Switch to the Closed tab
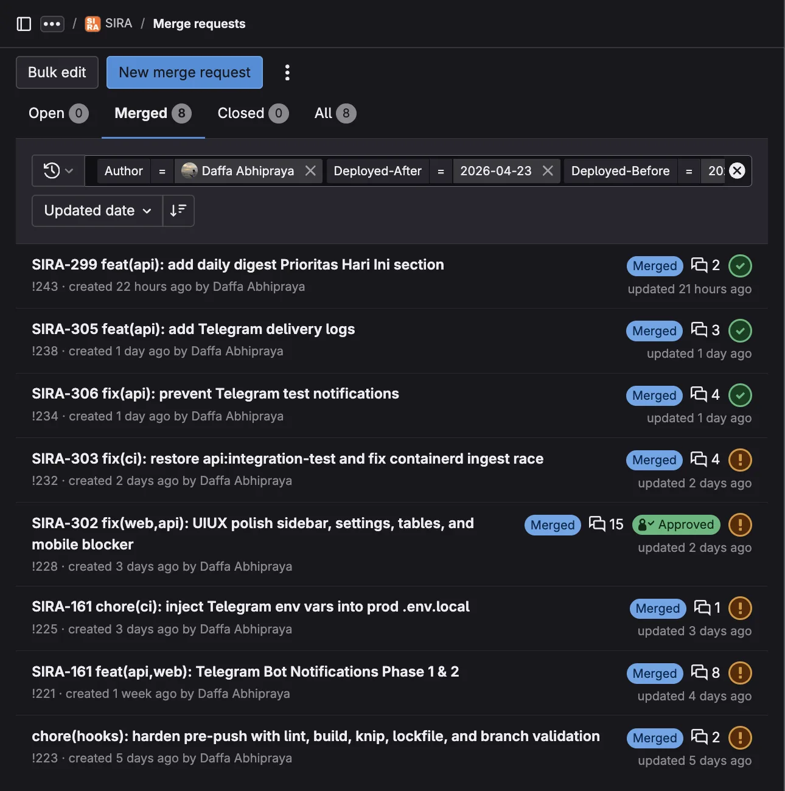The height and width of the screenshot is (791, 785). pyautogui.click(x=253, y=113)
